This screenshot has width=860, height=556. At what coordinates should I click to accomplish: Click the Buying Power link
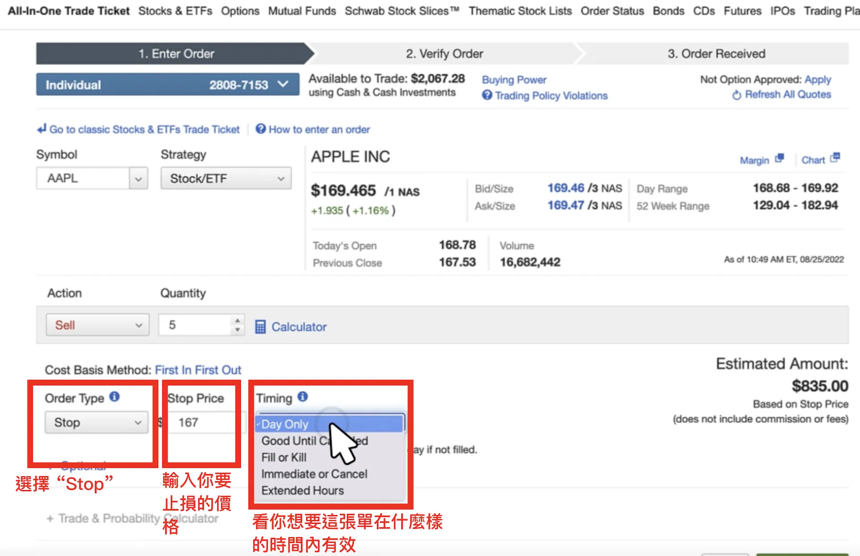click(x=514, y=80)
